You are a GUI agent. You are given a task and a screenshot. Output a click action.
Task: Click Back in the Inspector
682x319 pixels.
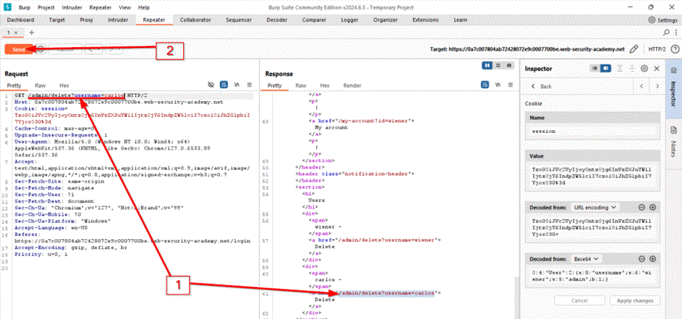tap(545, 86)
